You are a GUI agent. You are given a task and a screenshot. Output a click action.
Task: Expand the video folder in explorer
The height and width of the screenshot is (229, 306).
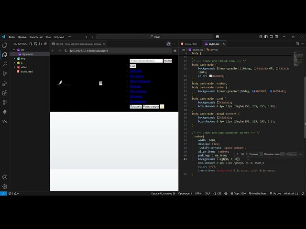14,67
